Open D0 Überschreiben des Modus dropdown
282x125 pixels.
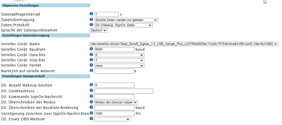[x=116, y=102]
